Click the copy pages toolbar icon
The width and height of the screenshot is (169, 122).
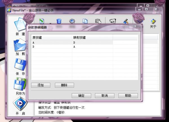(x=85, y=21)
